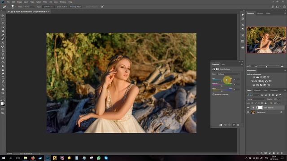This screenshot has width=287, height=161.
Task: Hide the Background layer
Action: point(248,112)
